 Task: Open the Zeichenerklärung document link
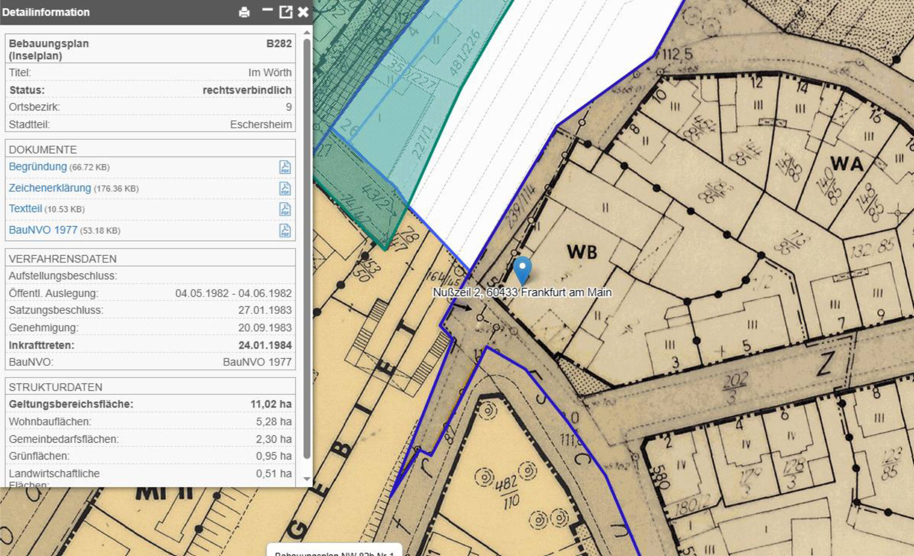[50, 188]
